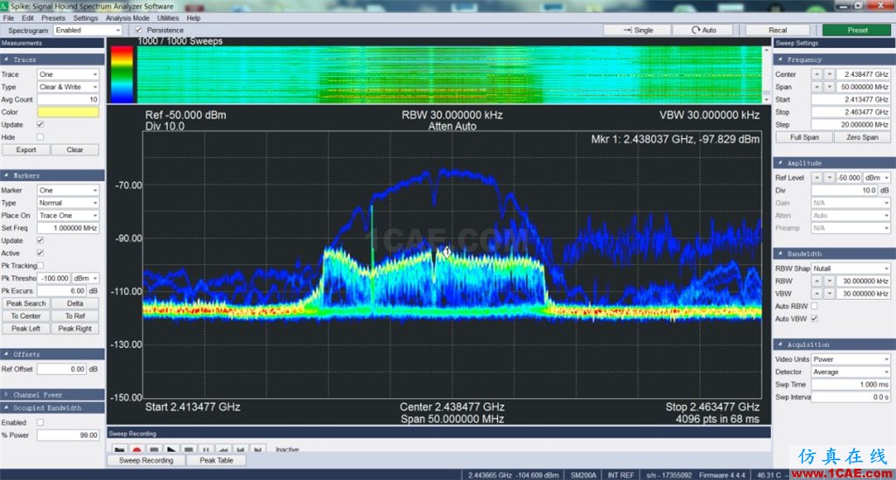Decrease Center frequency with down arrow
The height and width of the screenshot is (480, 896).
tap(829, 74)
